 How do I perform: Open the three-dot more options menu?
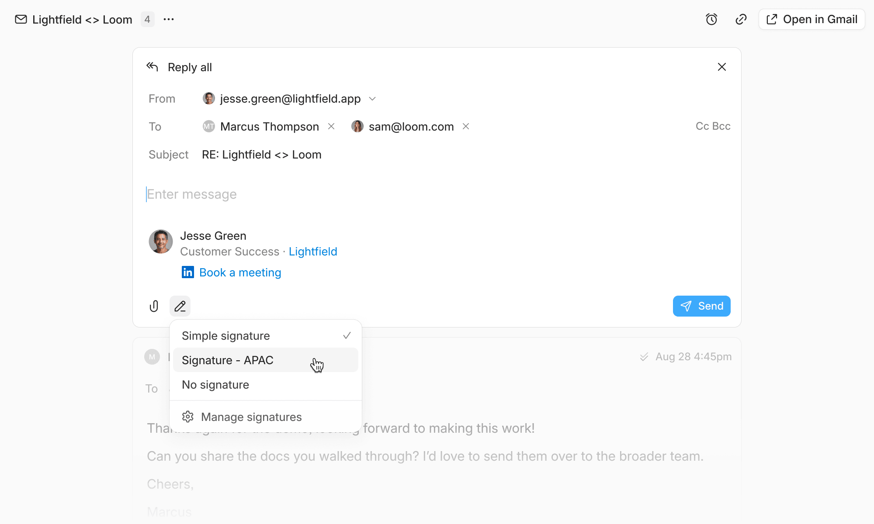(169, 19)
